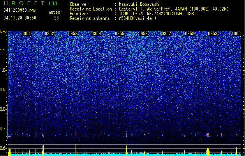Click the Receiving Location label

point(91,9)
